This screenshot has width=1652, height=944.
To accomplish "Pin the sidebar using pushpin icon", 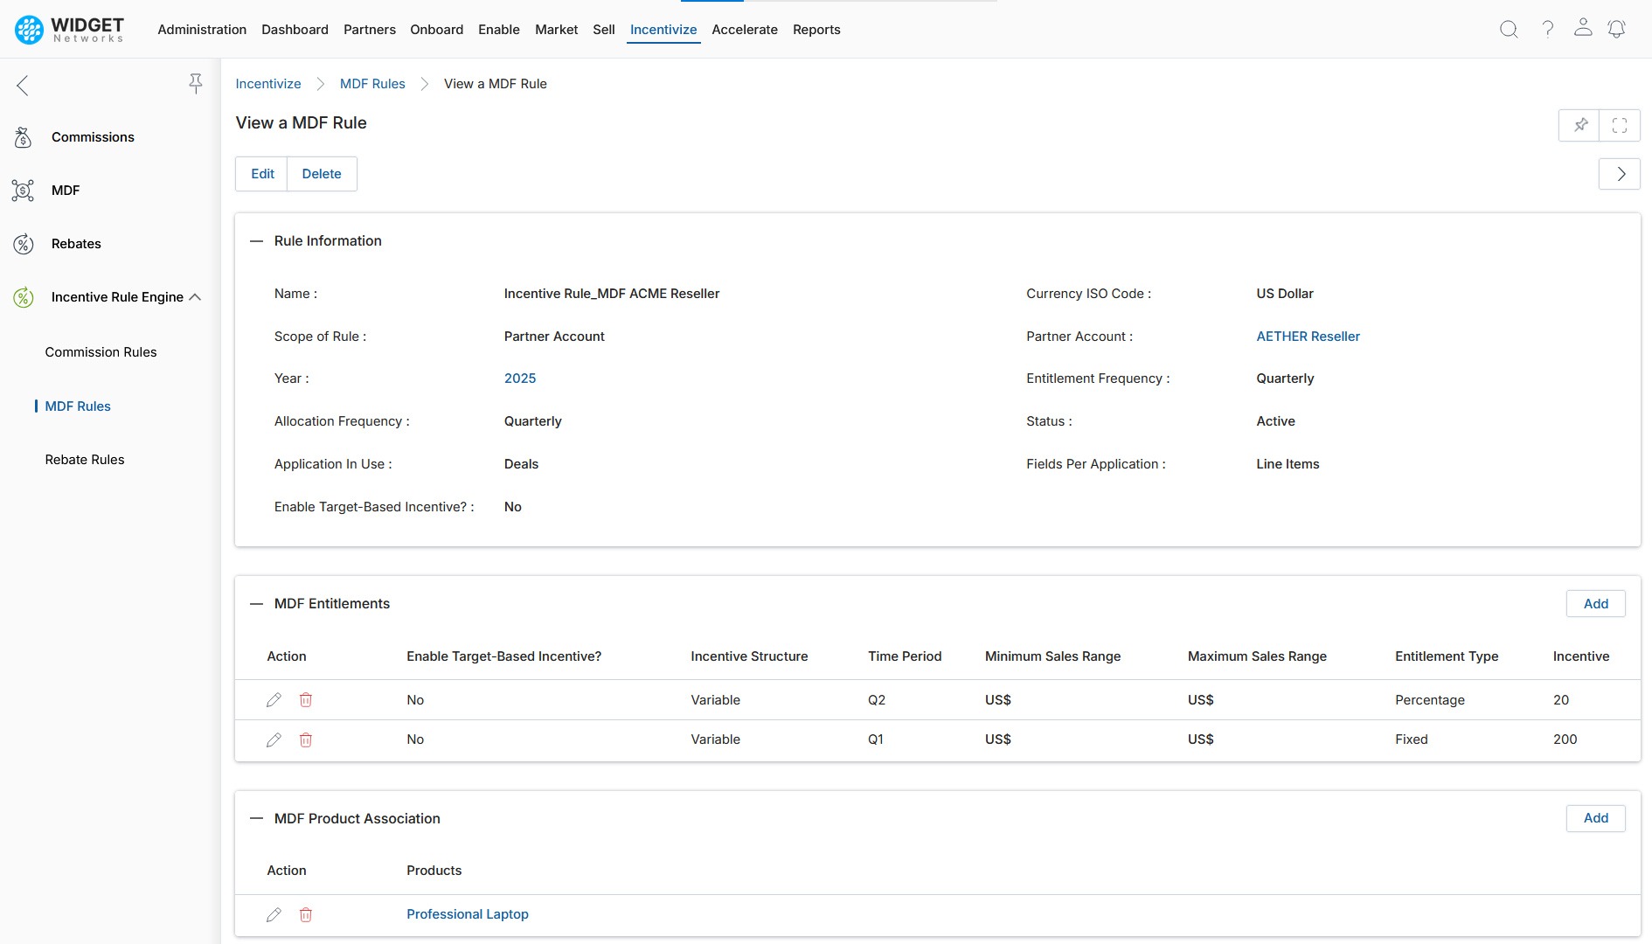I will [x=195, y=83].
